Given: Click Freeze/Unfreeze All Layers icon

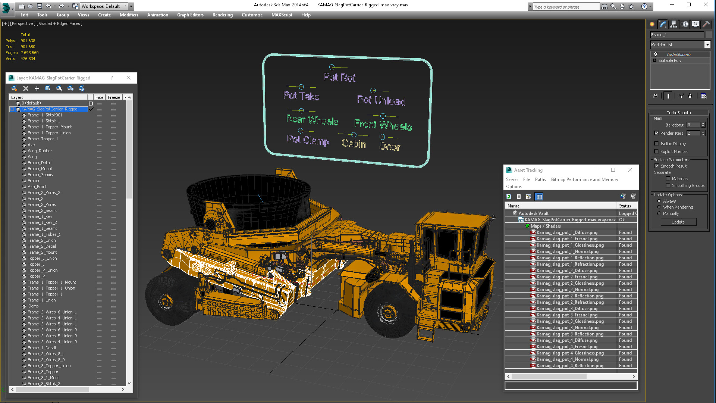Looking at the screenshot, I should pyautogui.click(x=82, y=88).
